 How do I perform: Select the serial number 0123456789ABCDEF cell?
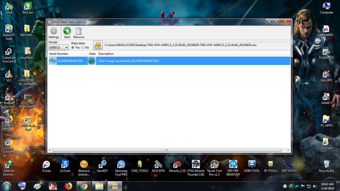point(70,61)
